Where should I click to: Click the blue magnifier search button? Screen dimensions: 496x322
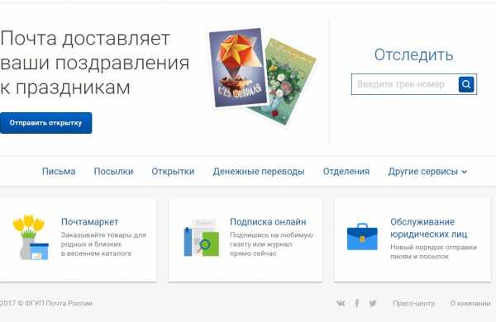466,84
